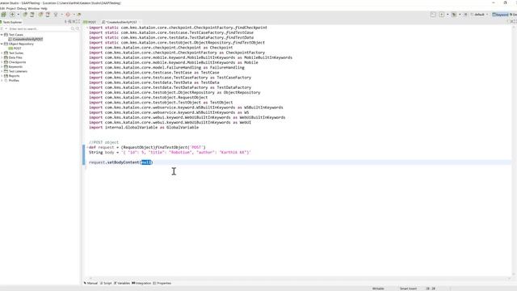
Task: Click the Keywords folder icon
Action: pyautogui.click(x=6, y=67)
